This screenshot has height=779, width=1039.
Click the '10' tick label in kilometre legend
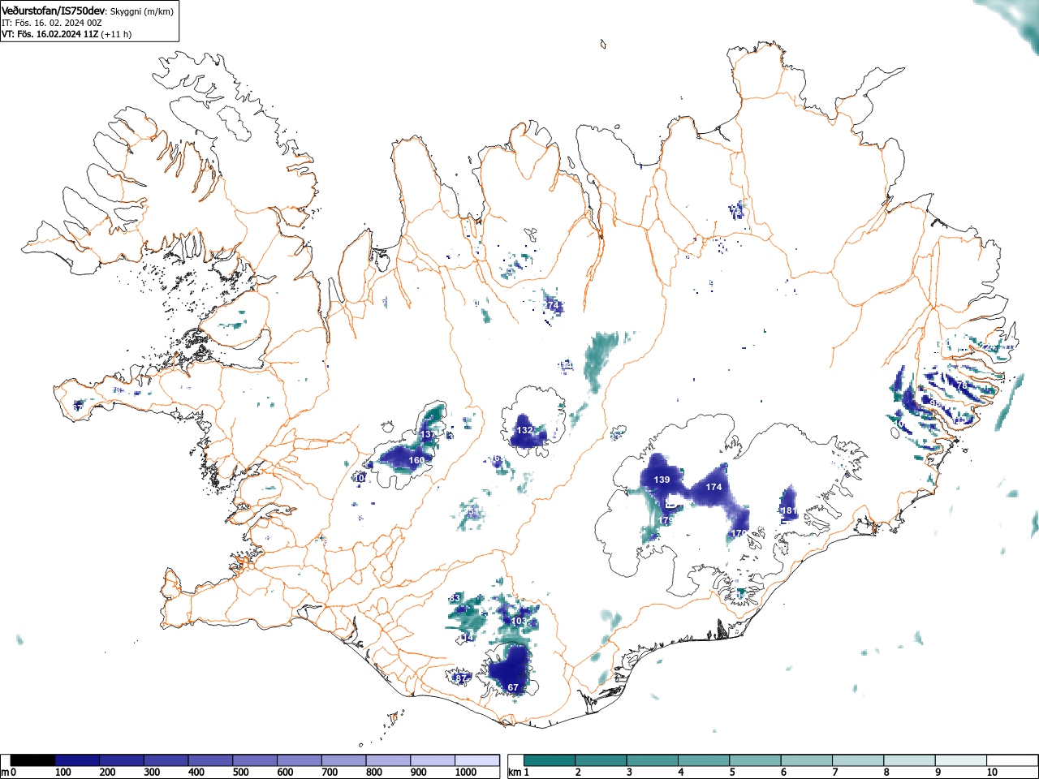pos(992,773)
